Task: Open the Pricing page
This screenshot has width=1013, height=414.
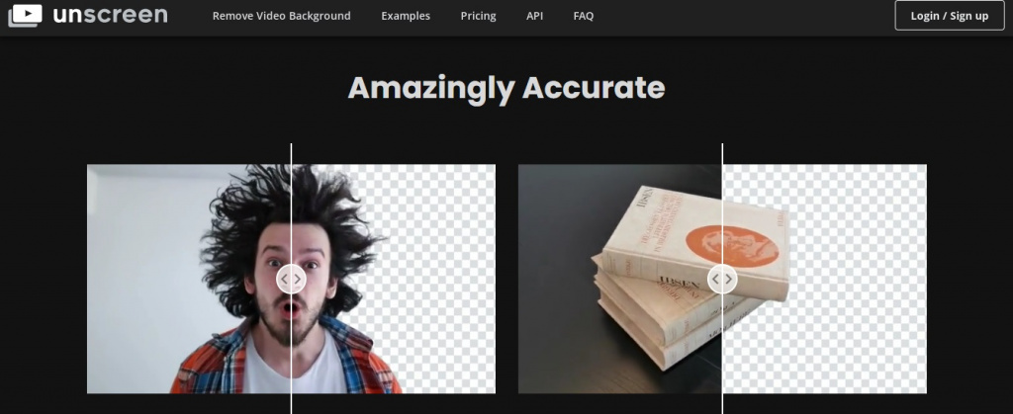Action: (478, 16)
